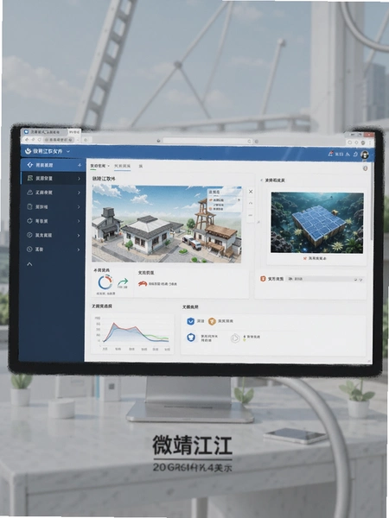Click the checkmark icon in dropdown field
This screenshot has width=389, height=518.
coord(355,280)
